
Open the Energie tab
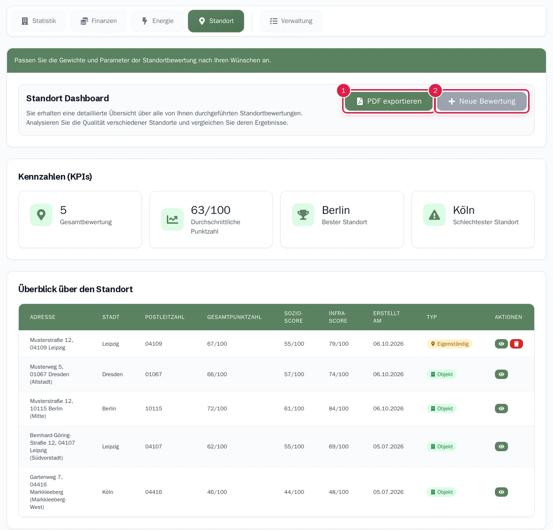pyautogui.click(x=157, y=21)
